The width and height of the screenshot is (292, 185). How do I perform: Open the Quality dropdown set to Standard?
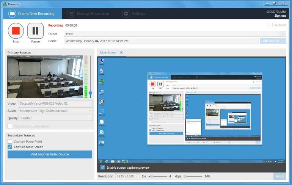(x=56, y=118)
